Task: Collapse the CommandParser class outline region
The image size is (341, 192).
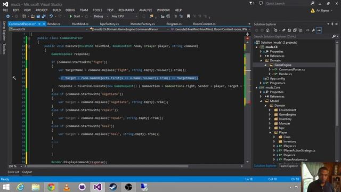Action: [x=29, y=38]
